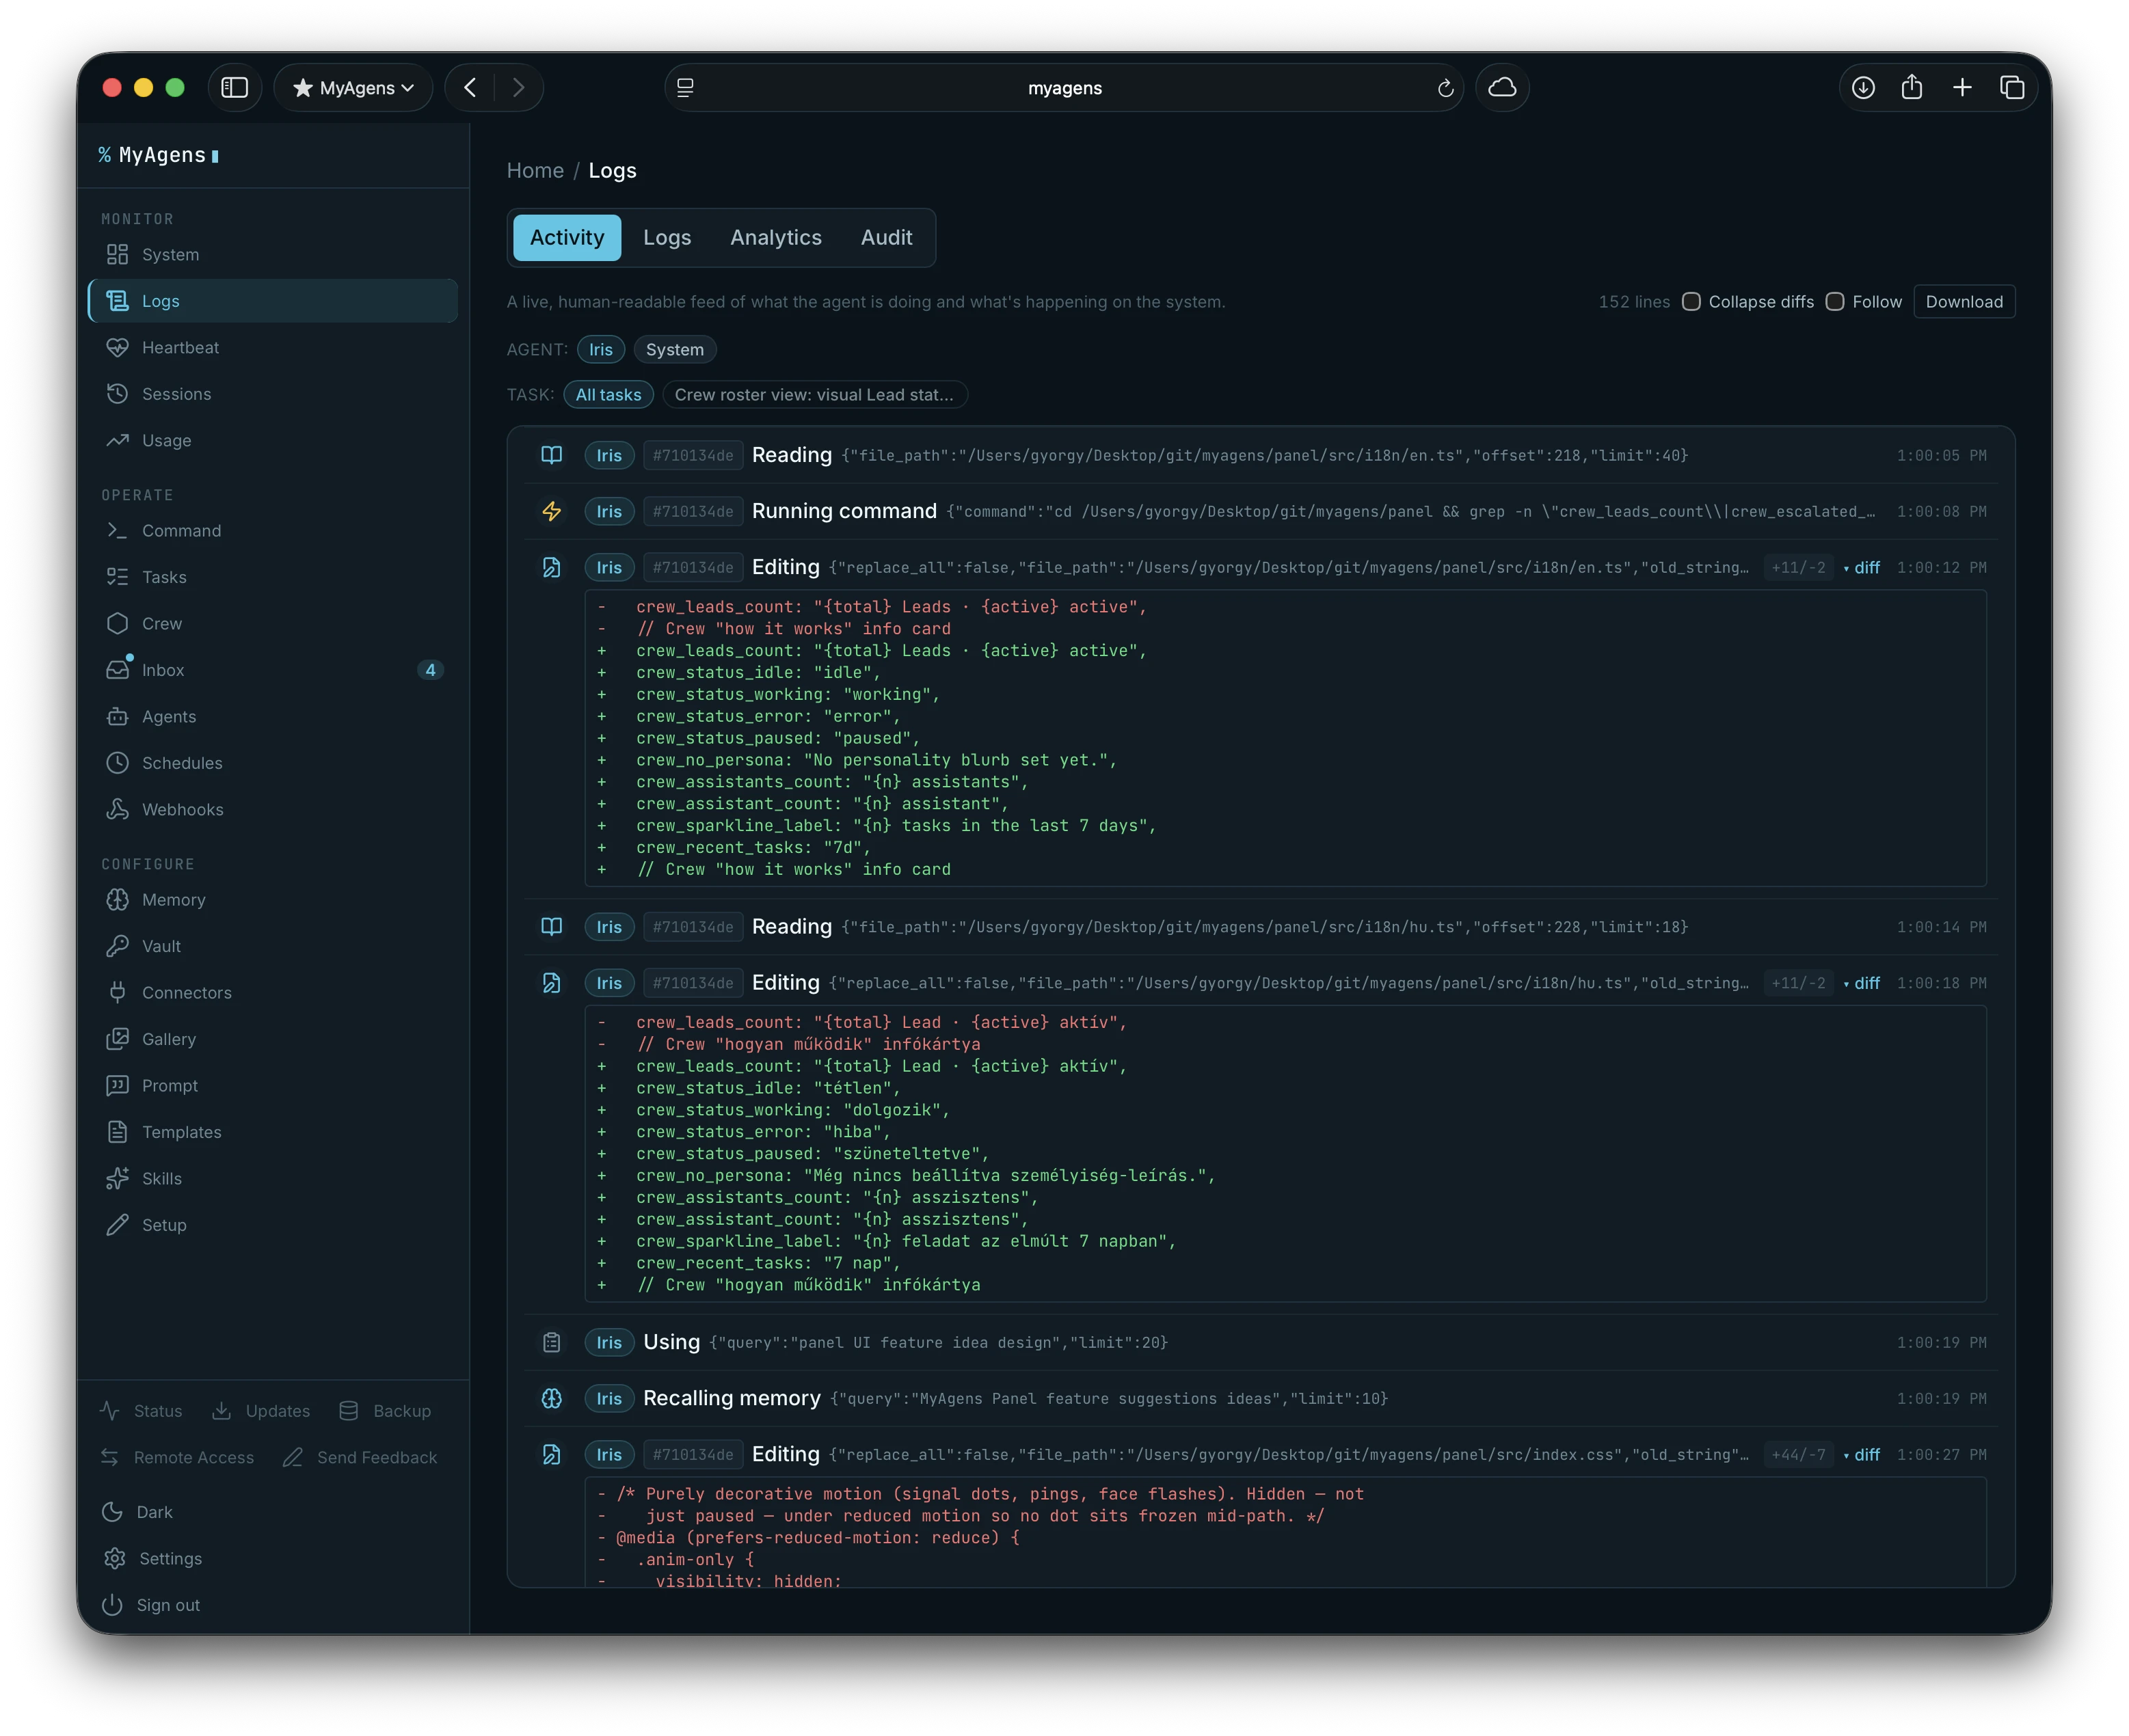Enable the Follow checkbox
The image size is (2129, 1736).
tap(1835, 302)
